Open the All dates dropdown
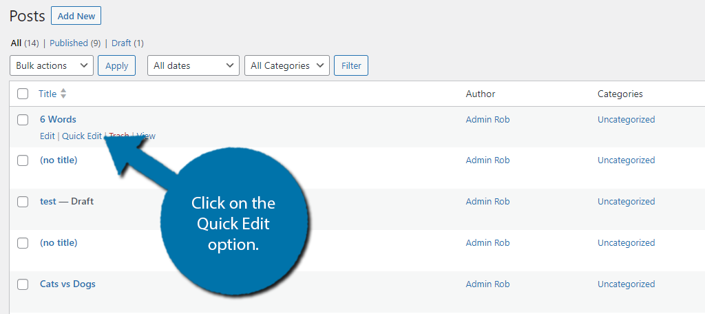 (x=193, y=65)
